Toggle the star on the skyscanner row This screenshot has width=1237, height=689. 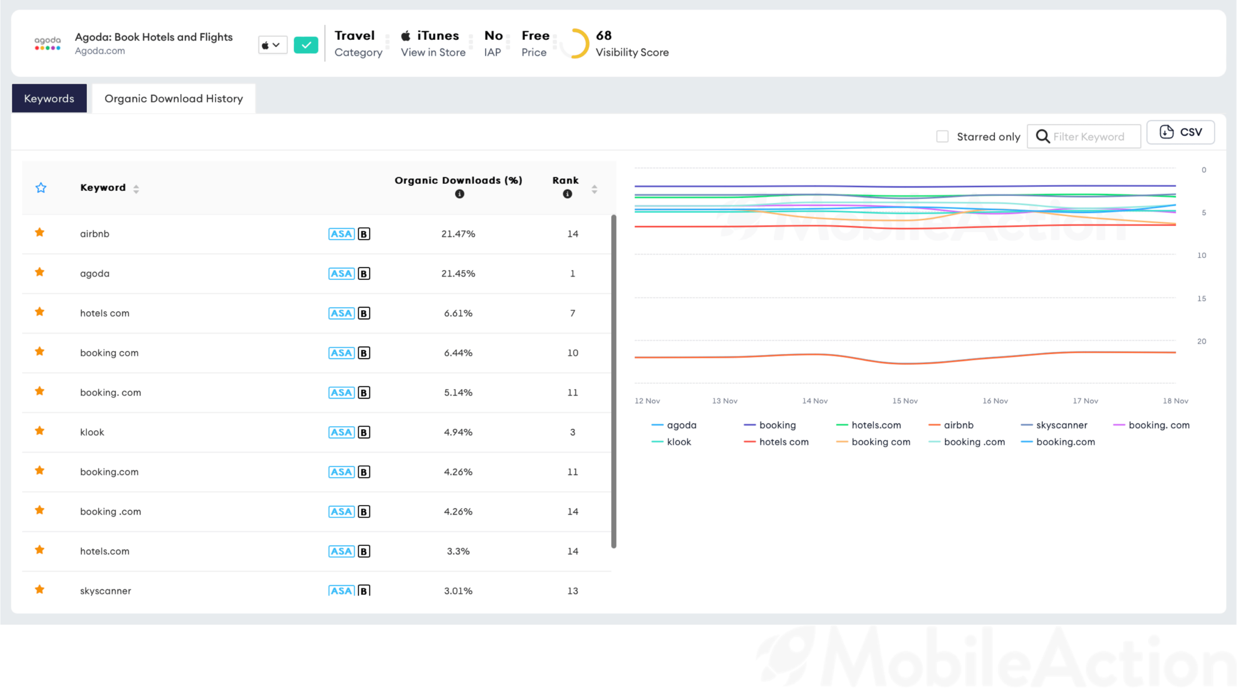coord(40,590)
